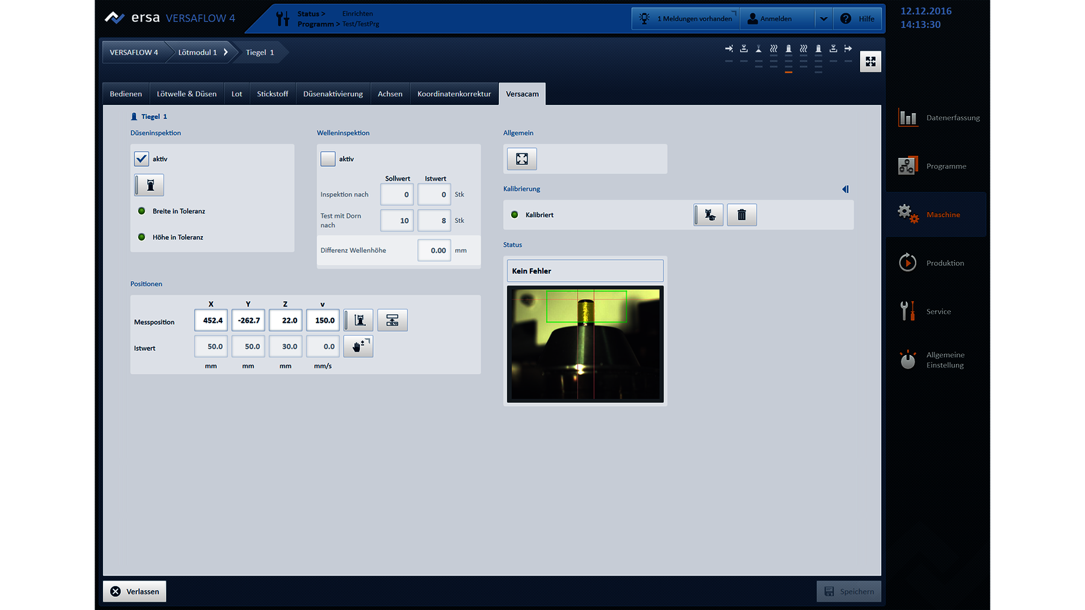This screenshot has width=1085, height=610.
Task: Click the Speichern button
Action: coord(849,591)
